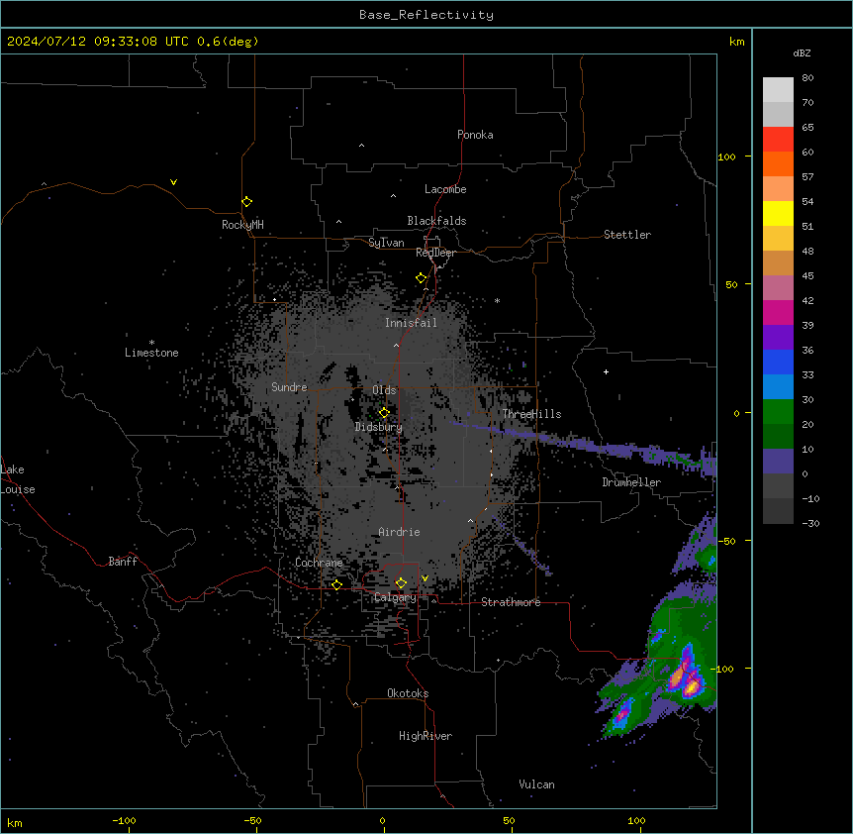Click the asterisk marker above Limestone label
The width and height of the screenshot is (853, 834).
[x=151, y=343]
